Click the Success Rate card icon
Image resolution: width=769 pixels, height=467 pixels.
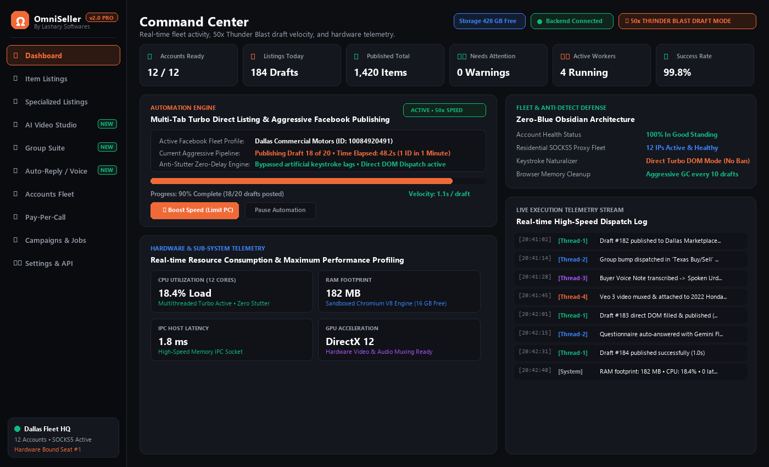tap(666, 56)
